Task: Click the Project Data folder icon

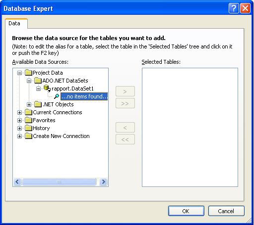Action: [28, 73]
